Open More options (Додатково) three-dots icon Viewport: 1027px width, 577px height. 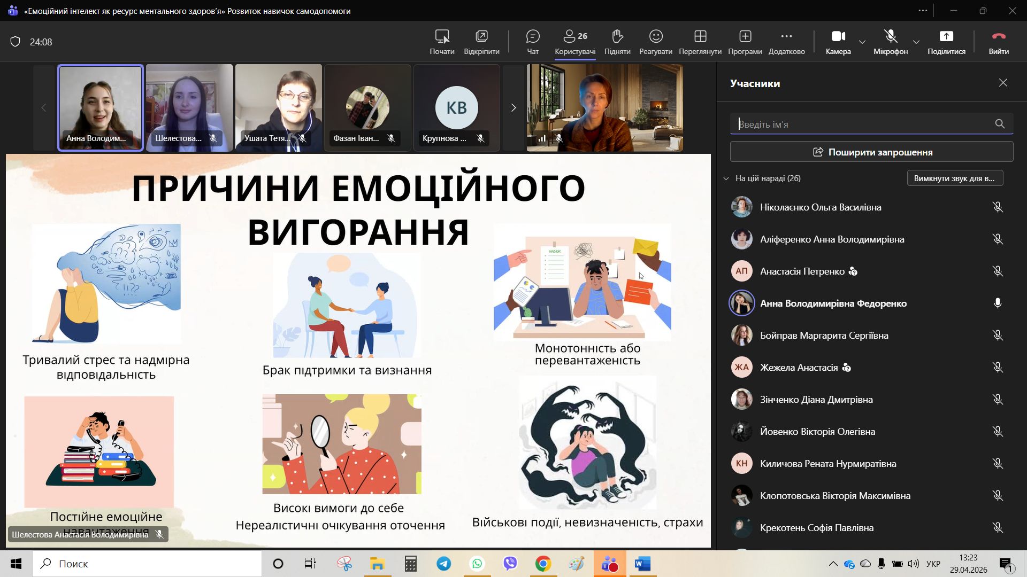coord(786,37)
